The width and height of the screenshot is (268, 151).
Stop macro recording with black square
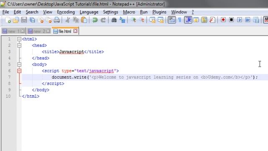click(231, 20)
